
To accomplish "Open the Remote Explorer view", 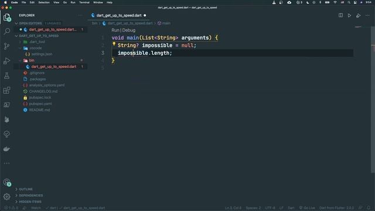I will click(6, 105).
